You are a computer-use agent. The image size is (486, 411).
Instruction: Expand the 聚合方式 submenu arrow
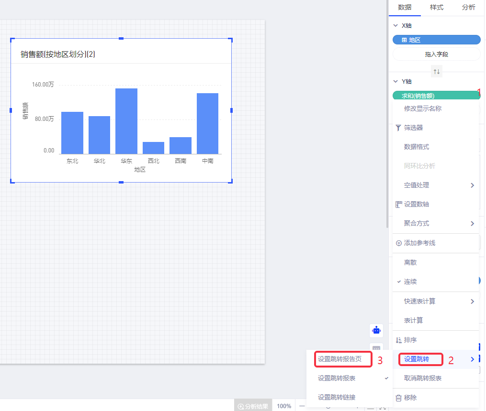point(472,224)
